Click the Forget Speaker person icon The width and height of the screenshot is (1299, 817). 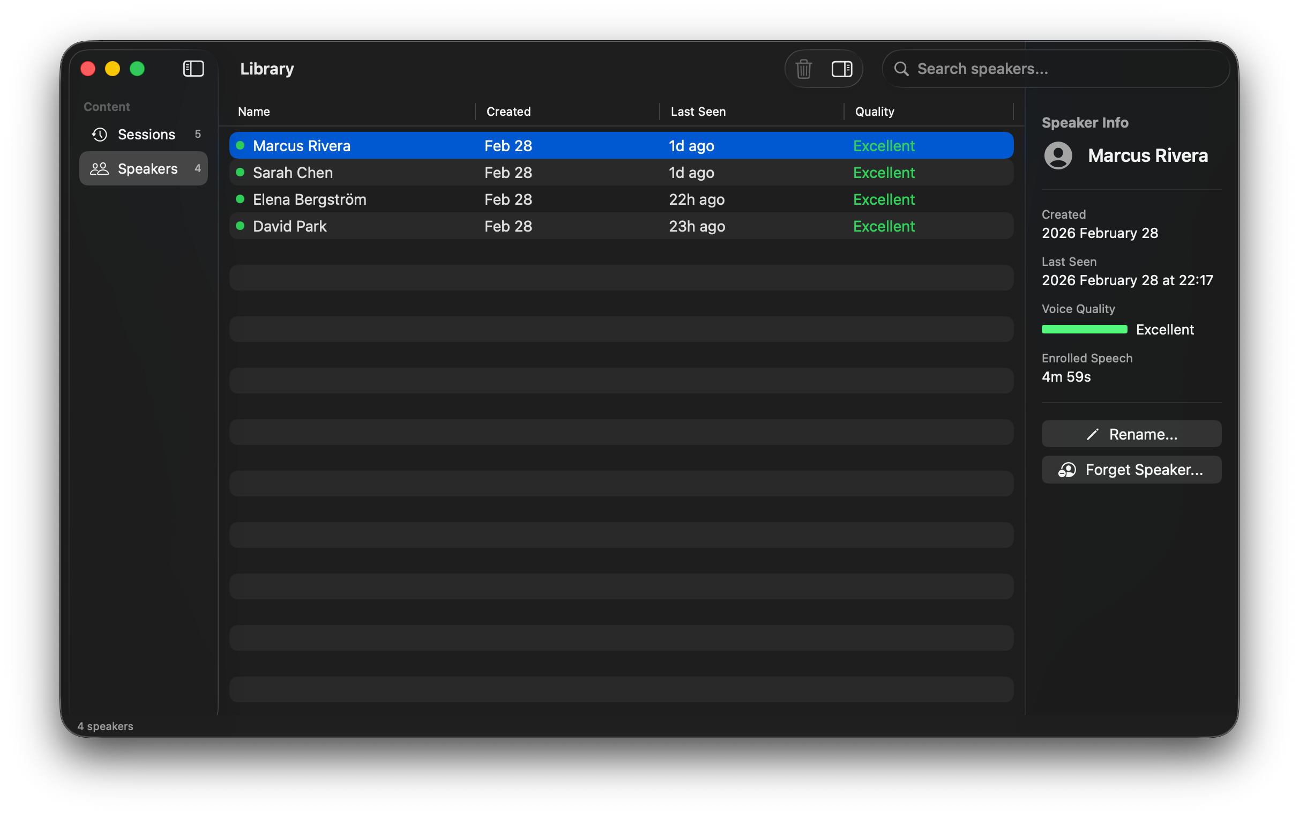(x=1066, y=470)
